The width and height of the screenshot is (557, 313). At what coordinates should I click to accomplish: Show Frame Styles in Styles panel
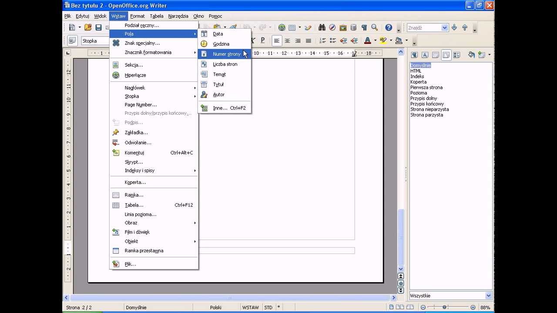pos(436,55)
